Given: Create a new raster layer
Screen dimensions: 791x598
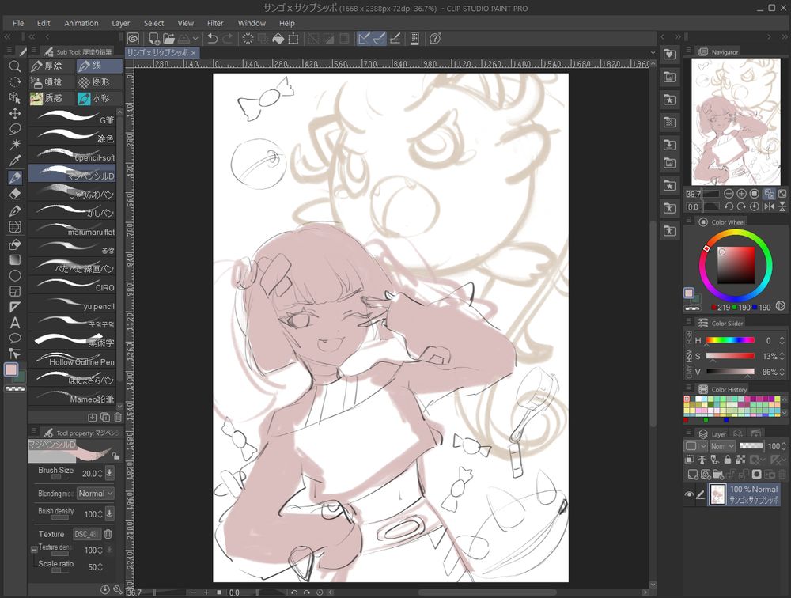Looking at the screenshot, I should pos(693,474).
